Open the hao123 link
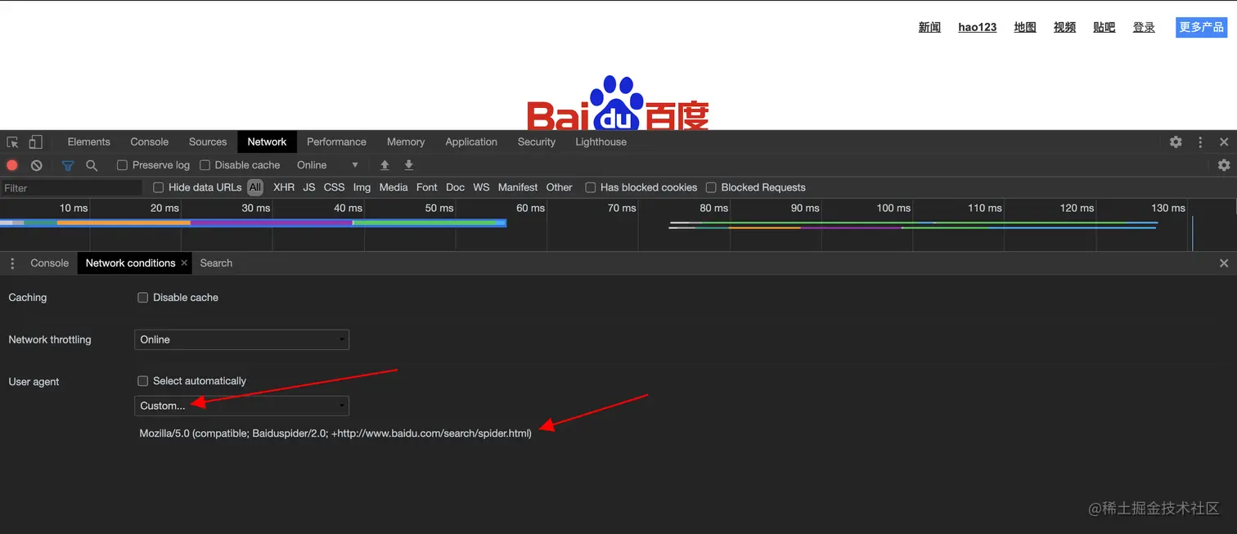 pos(978,27)
